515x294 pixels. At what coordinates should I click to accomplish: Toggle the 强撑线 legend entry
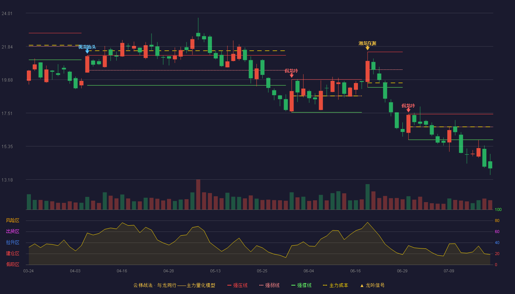click(301, 285)
